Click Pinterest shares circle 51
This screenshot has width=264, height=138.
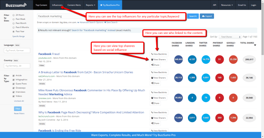point(220,59)
